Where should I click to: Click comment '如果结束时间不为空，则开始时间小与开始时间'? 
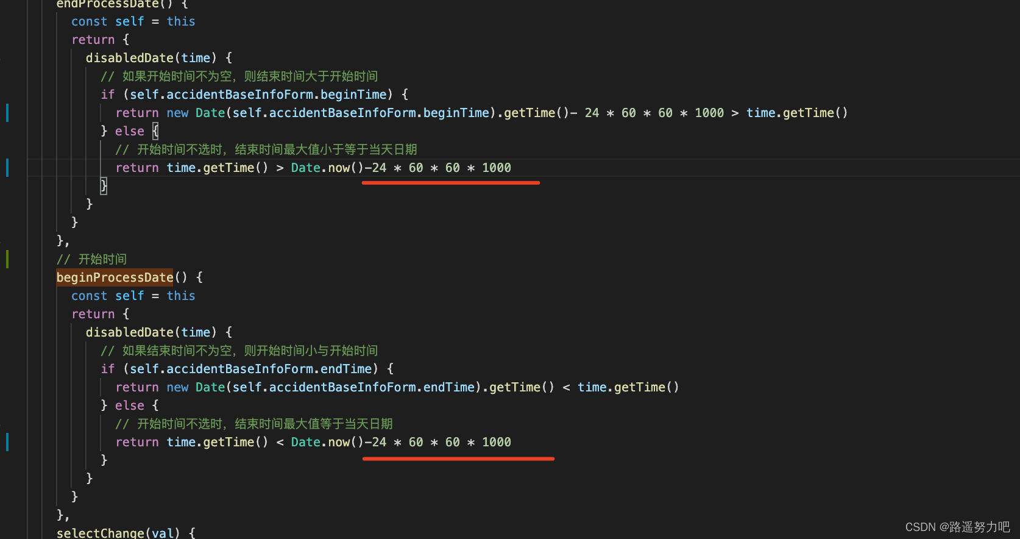click(x=250, y=351)
